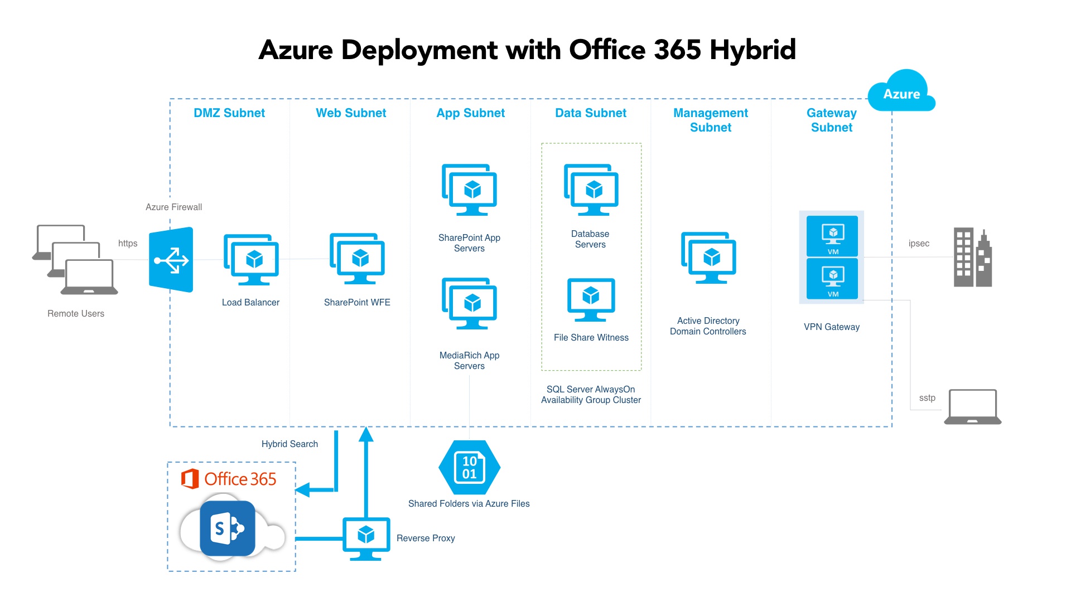Image resolution: width=1071 pixels, height=602 pixels.
Task: Select the Load Balancer icon
Action: pyautogui.click(x=252, y=260)
